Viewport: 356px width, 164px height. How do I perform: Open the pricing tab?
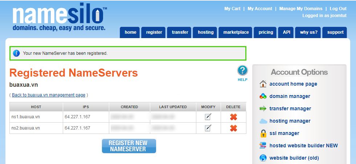pyautogui.click(x=265, y=33)
